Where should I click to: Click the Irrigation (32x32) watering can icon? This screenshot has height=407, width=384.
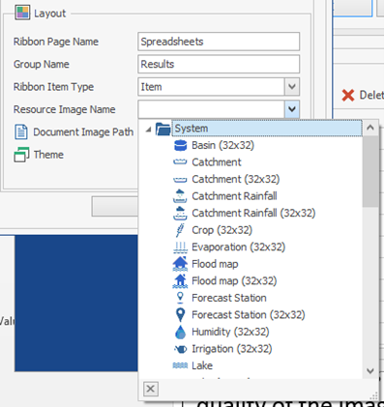point(180,349)
